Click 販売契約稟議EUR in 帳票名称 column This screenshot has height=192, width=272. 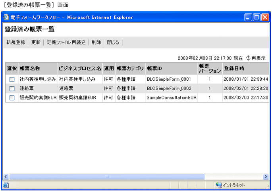tap(38, 98)
